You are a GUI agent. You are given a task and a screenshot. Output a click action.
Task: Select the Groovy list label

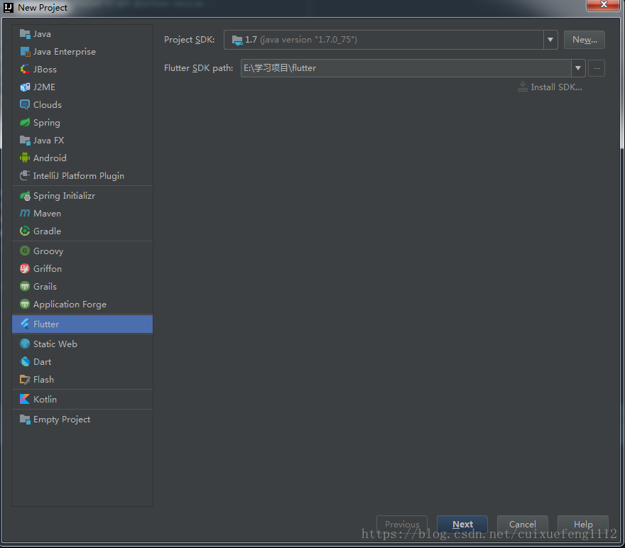(48, 251)
